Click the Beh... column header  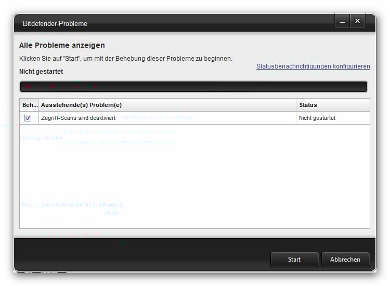click(x=29, y=105)
